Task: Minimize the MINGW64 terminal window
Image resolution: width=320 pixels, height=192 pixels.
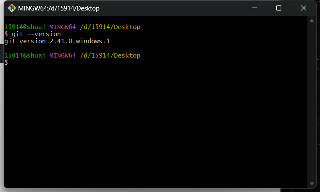Action: 254,8
